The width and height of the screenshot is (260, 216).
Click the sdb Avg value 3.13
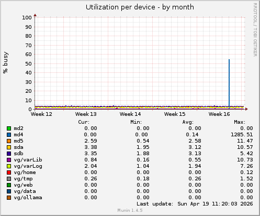click(195, 154)
